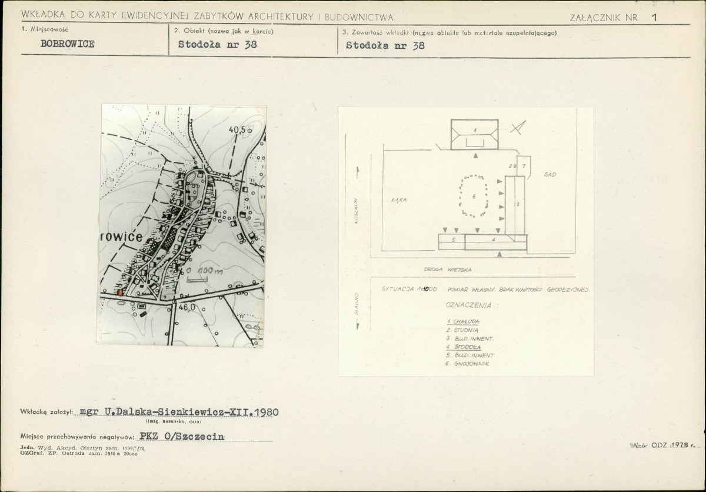Screen dimensions: 706x492
Task: Select 'Stodoła nr 38' under the Obiekt field
Action: click(x=218, y=45)
